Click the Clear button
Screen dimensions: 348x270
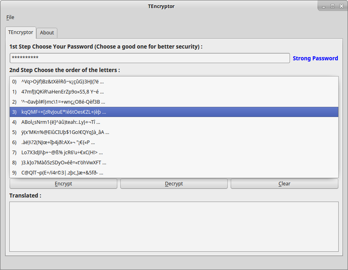point(285,184)
